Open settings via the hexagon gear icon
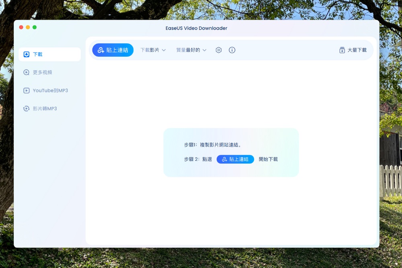The height and width of the screenshot is (268, 402). [218, 50]
